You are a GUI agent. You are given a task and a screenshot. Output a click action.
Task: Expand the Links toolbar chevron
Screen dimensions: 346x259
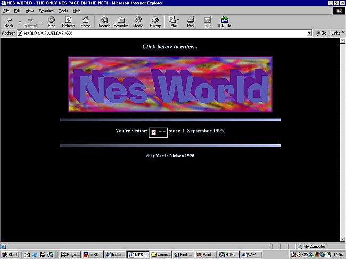[341, 33]
